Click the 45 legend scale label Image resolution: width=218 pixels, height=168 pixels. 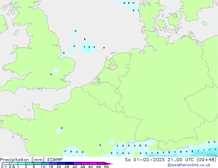(98, 167)
